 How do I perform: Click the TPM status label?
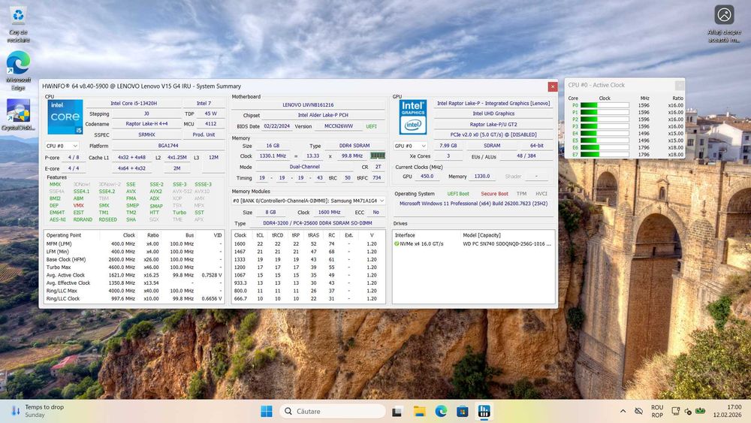pos(522,194)
